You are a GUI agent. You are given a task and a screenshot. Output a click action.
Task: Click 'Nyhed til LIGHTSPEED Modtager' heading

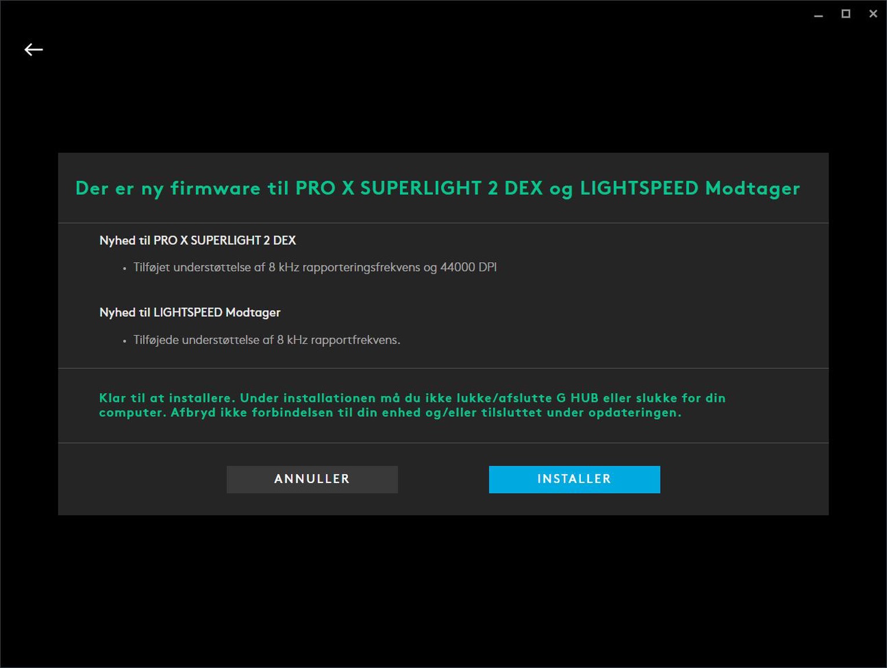point(190,313)
